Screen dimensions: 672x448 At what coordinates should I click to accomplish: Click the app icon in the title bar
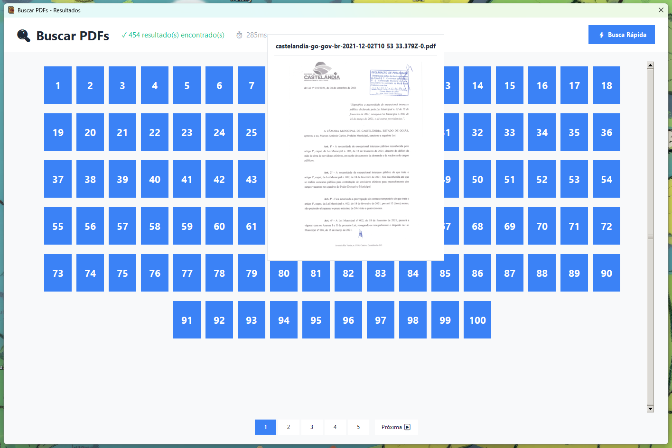10,9
